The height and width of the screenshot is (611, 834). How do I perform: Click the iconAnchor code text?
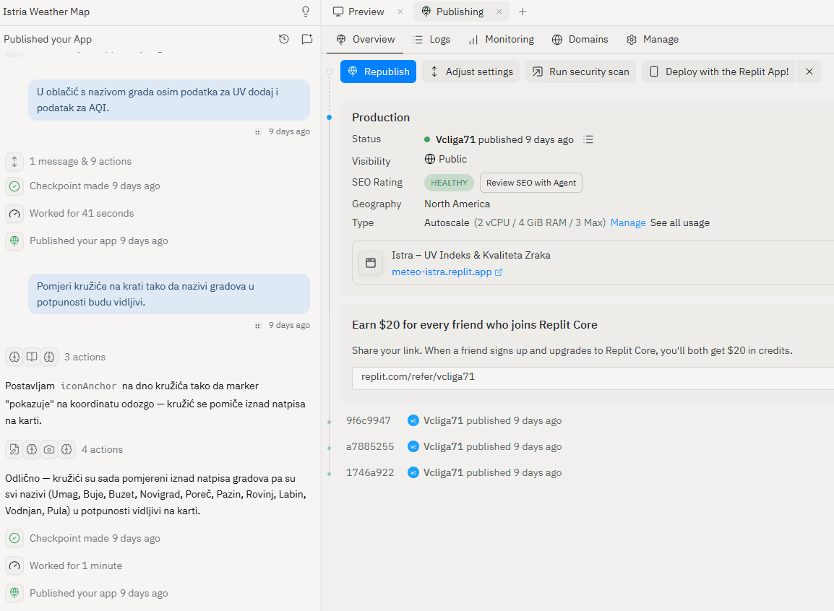(x=88, y=386)
